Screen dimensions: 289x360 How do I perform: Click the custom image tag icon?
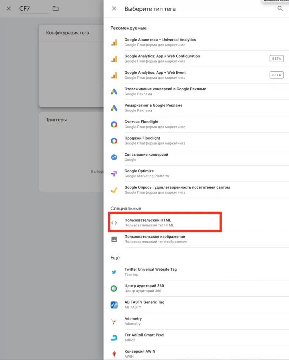coord(114,239)
